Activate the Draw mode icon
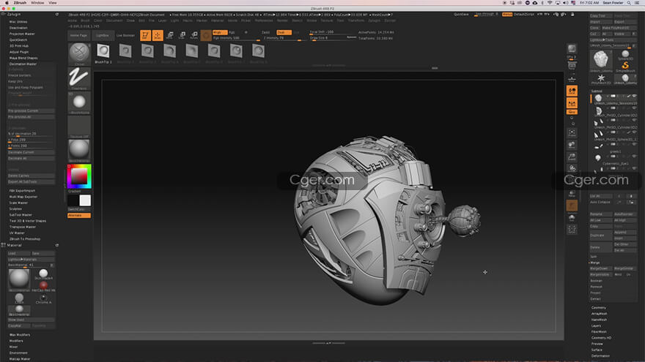The image size is (645, 362). (158, 34)
